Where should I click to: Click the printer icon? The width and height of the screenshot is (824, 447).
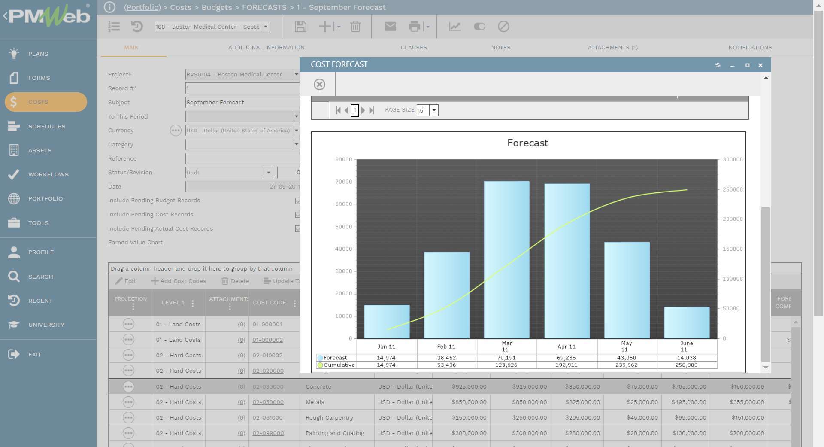click(x=414, y=27)
